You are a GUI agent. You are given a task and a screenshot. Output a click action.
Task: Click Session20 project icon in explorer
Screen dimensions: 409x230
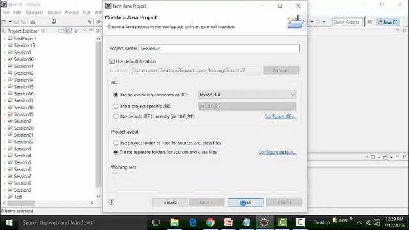10,128
